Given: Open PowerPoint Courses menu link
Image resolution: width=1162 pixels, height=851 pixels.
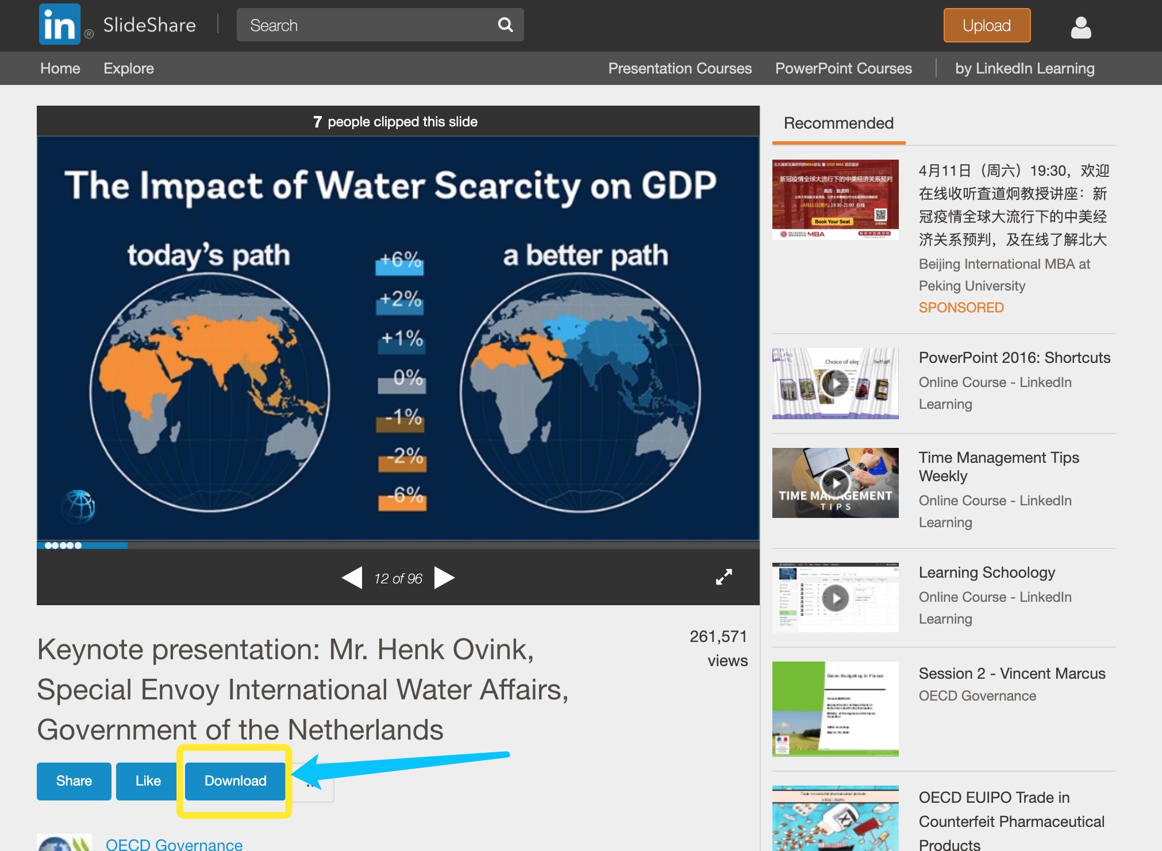Looking at the screenshot, I should (843, 68).
